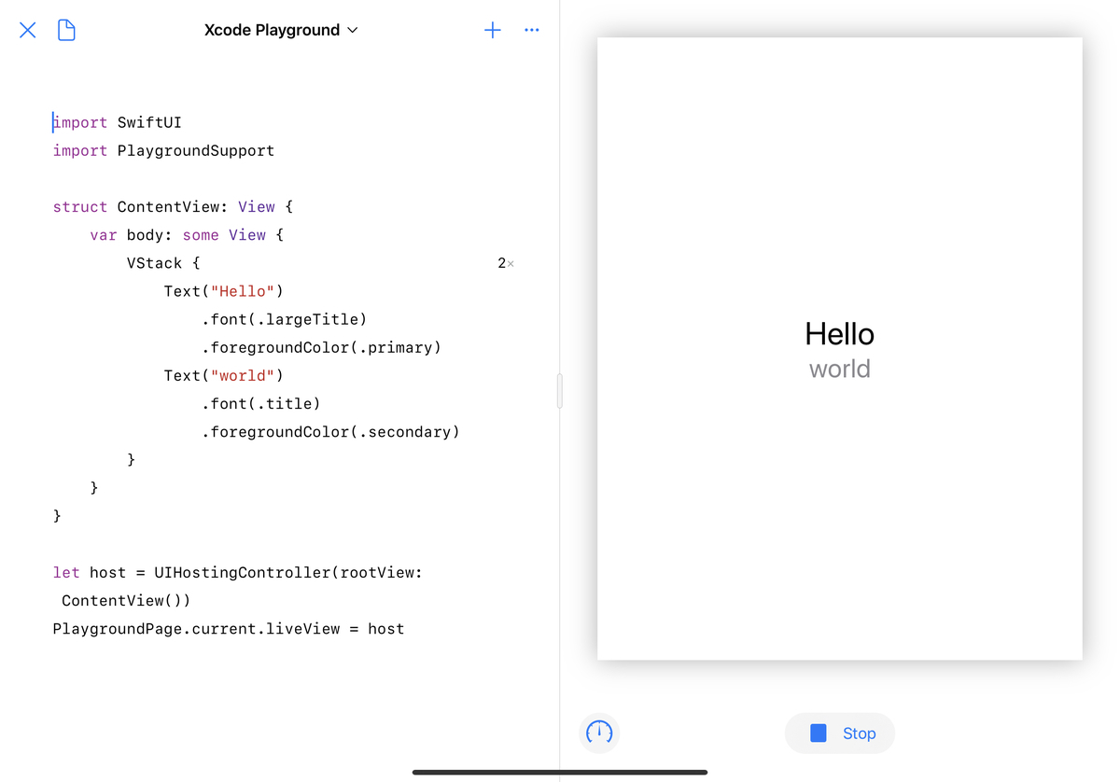
Task: Expand the Xcode Playground title dropdown
Action: coord(281,30)
